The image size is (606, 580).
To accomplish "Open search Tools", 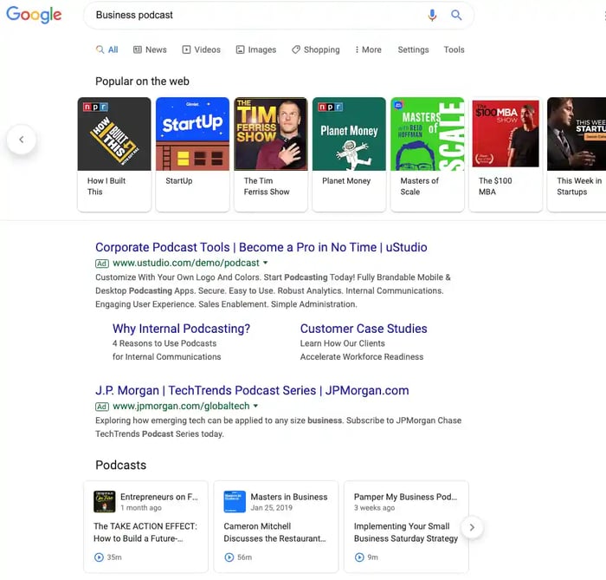I will [454, 49].
